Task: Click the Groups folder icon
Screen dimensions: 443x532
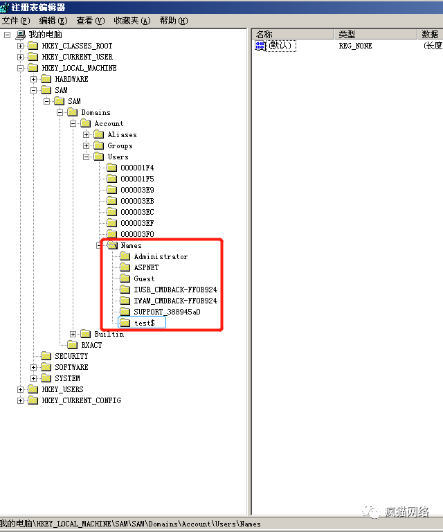Action: pyautogui.click(x=99, y=145)
